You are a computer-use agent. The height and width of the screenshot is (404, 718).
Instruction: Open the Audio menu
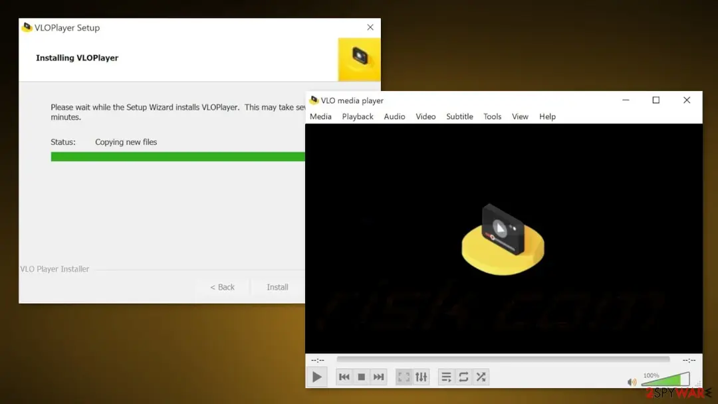coord(394,117)
